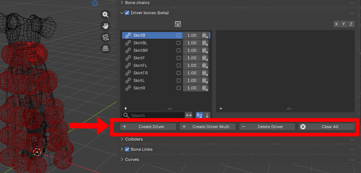
Task: Click paste icon in SkirtFL row
Action: 205,65
